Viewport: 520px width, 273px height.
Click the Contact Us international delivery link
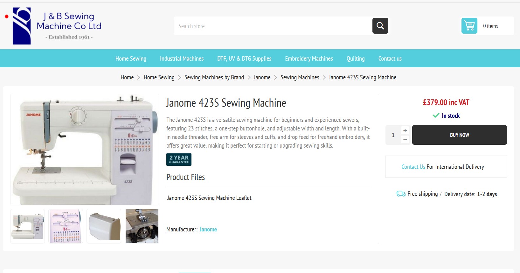click(x=413, y=167)
